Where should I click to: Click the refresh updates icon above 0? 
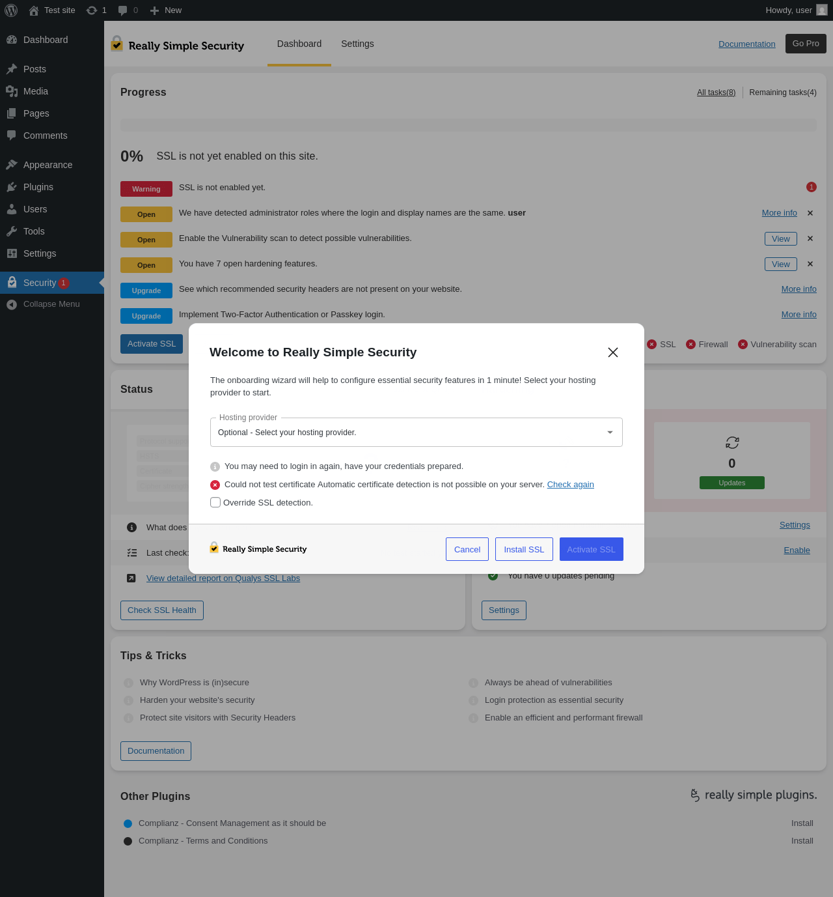[732, 443]
